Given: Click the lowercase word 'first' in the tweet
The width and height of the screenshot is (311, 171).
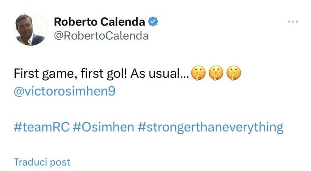Looking at the screenshot, I should (92, 73).
